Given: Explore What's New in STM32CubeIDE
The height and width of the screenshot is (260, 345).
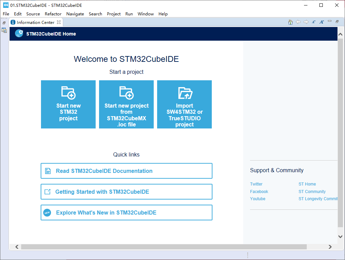Looking at the screenshot, I should (x=126, y=213).
